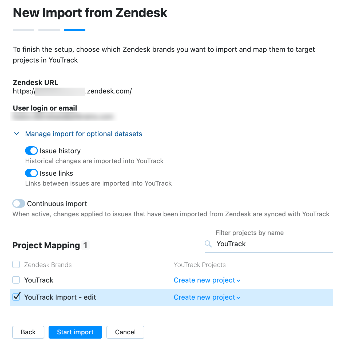Click the chevron next to first Create new project

238,281
